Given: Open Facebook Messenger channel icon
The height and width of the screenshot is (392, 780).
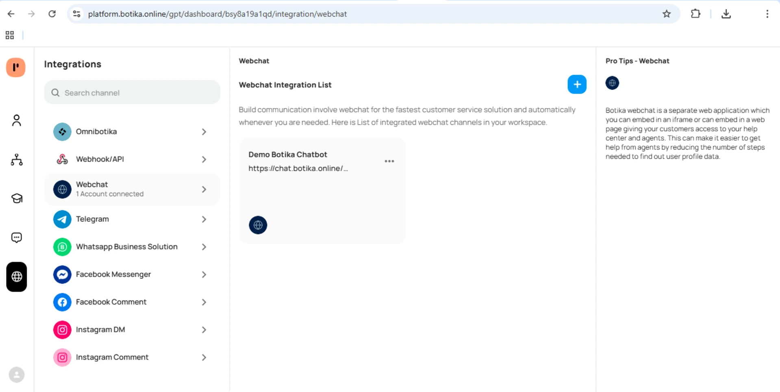Looking at the screenshot, I should [62, 274].
